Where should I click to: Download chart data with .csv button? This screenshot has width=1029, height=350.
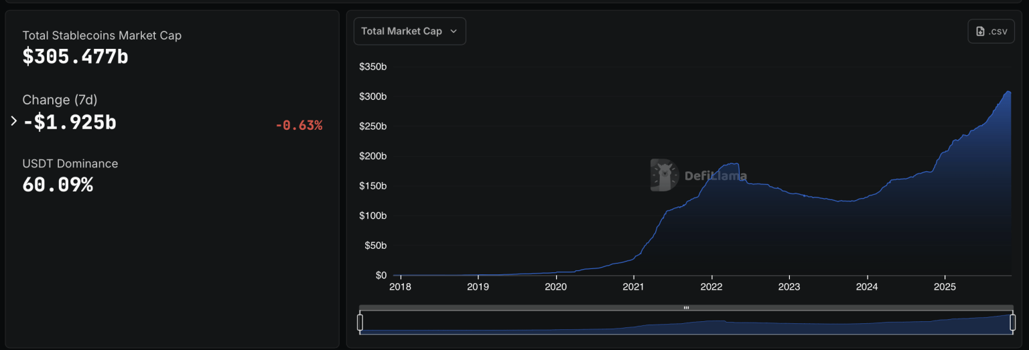pos(991,31)
